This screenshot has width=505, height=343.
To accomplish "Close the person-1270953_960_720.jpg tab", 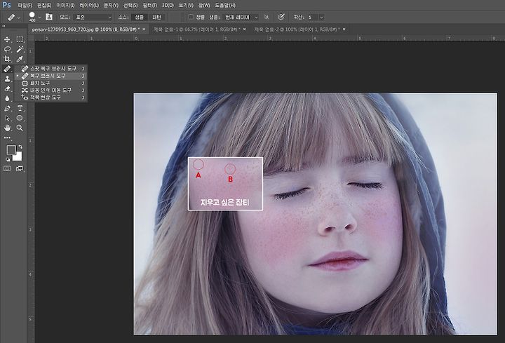I will pos(144,29).
